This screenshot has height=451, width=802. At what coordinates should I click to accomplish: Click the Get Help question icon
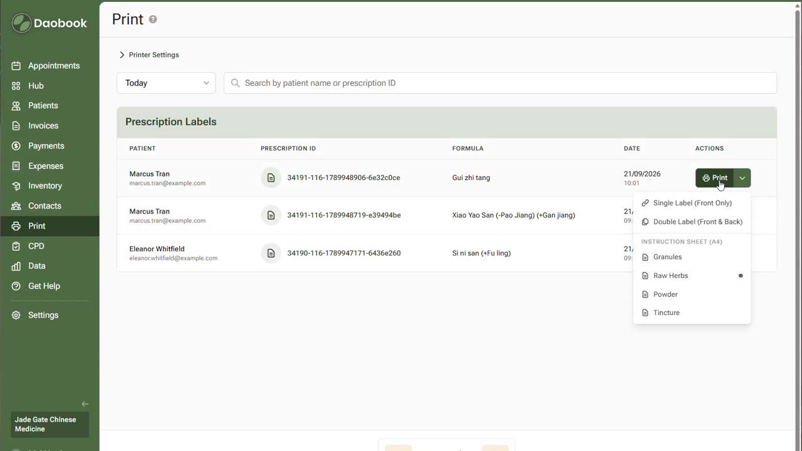pos(16,286)
